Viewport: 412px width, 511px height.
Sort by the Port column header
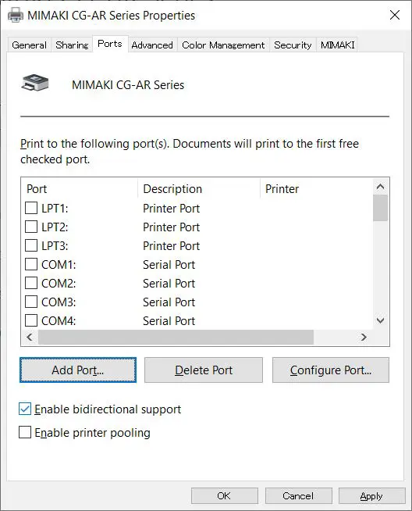[x=80, y=188]
